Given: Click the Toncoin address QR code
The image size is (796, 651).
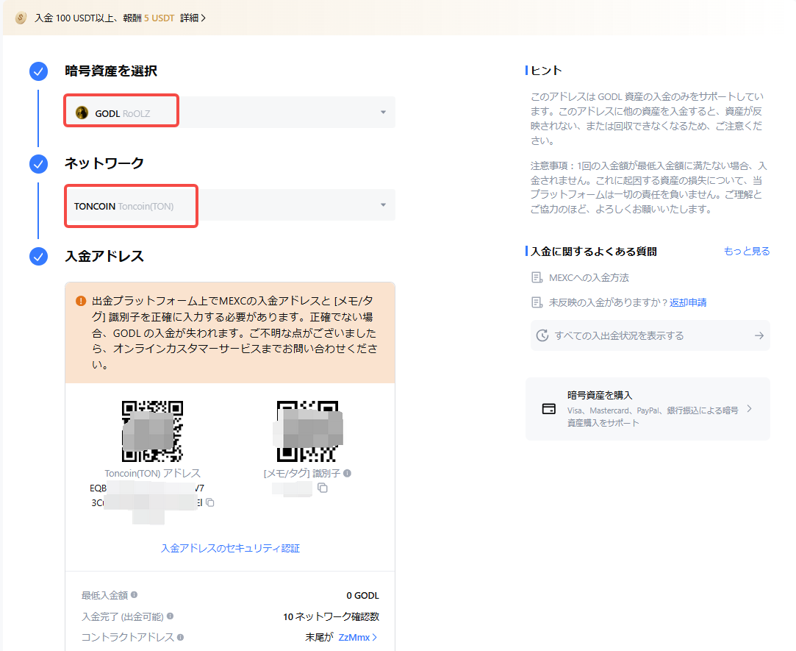Looking at the screenshot, I should [152, 431].
